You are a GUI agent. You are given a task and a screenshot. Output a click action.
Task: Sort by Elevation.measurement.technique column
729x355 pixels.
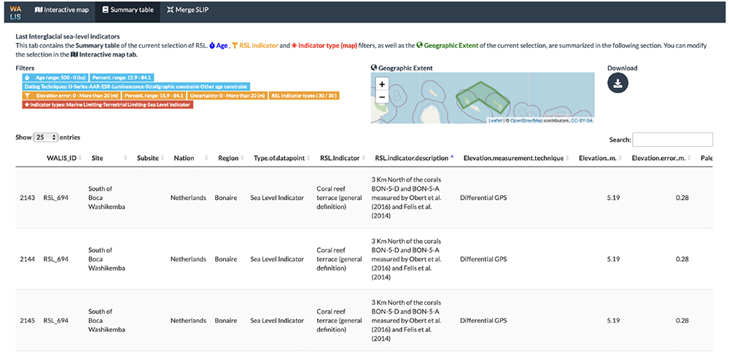click(x=517, y=159)
